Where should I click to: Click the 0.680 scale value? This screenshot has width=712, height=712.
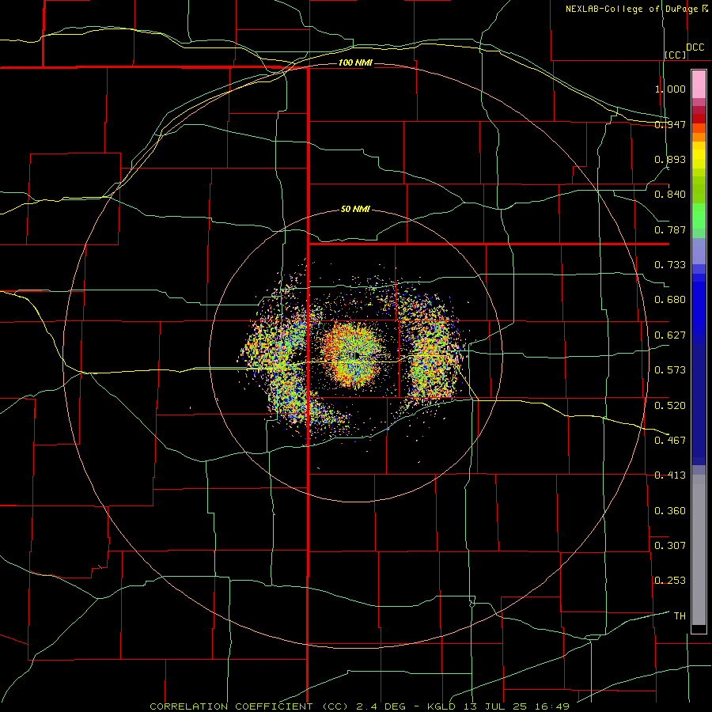[x=670, y=300]
